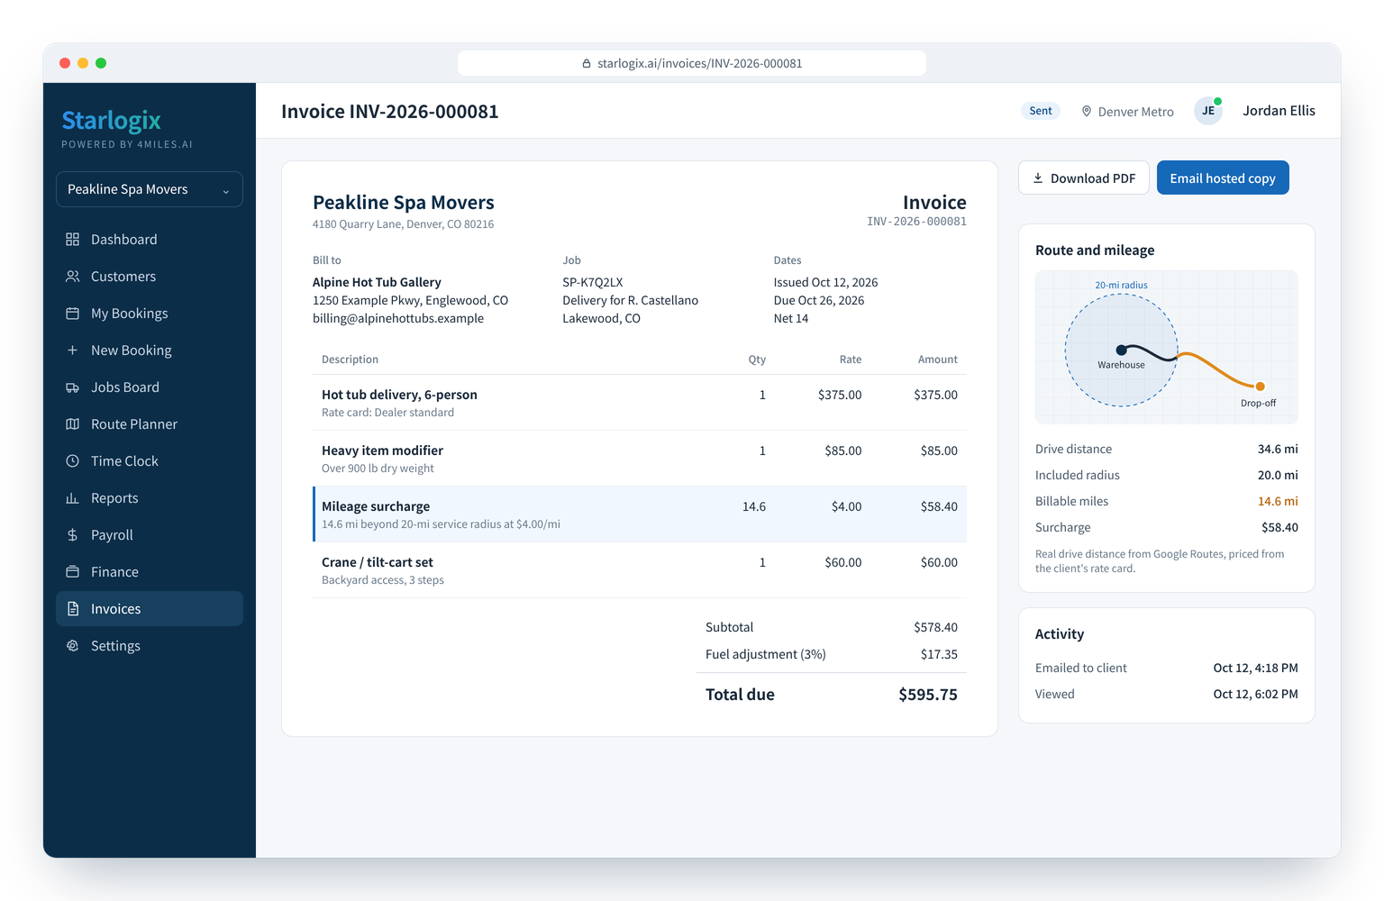Click the Invoices document icon
Viewport: 1384px width, 901px height.
click(x=73, y=609)
